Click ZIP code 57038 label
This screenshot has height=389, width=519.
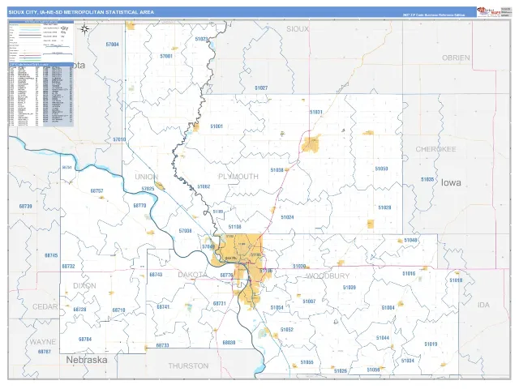pyautogui.click(x=185, y=231)
